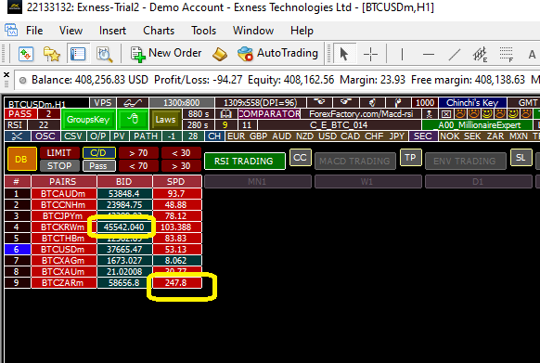This screenshot has width=540, height=363.
Task: Click the orange DB button
Action: pyautogui.click(x=21, y=160)
